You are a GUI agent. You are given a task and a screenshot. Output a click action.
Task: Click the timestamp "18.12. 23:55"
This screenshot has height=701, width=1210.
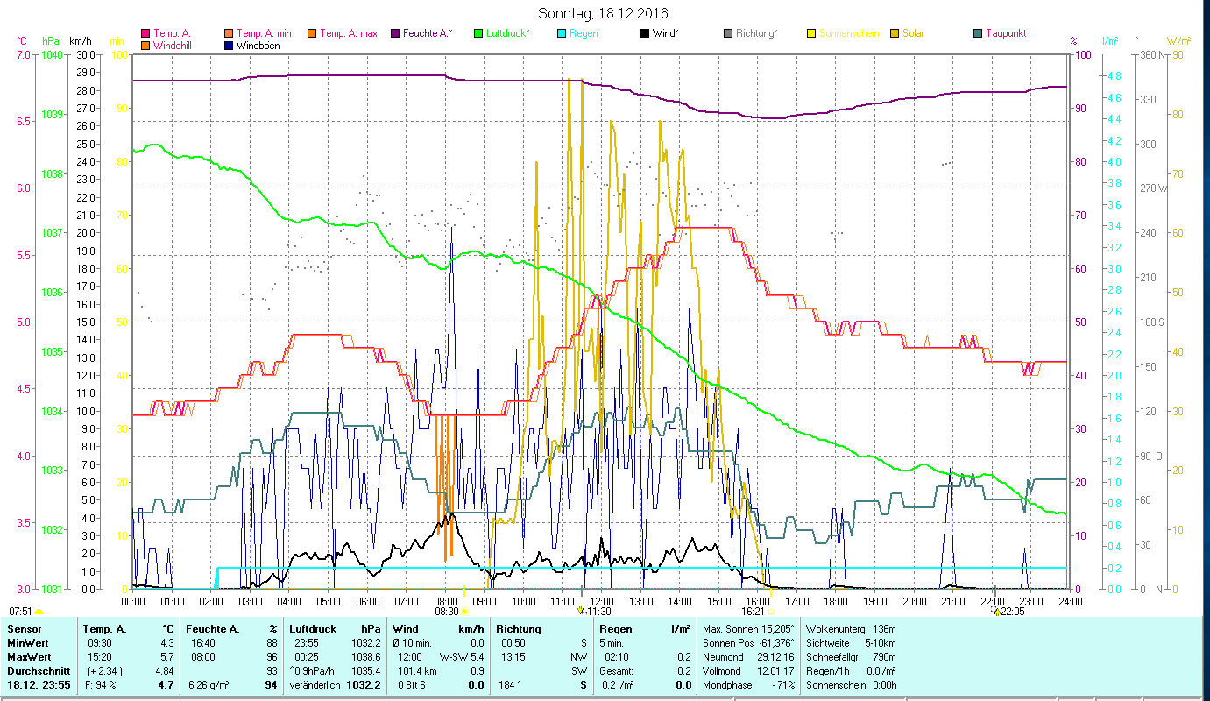tap(39, 685)
